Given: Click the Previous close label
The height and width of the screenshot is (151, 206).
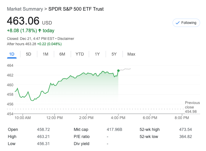Looking at the screenshot, I should coord(192,105).
